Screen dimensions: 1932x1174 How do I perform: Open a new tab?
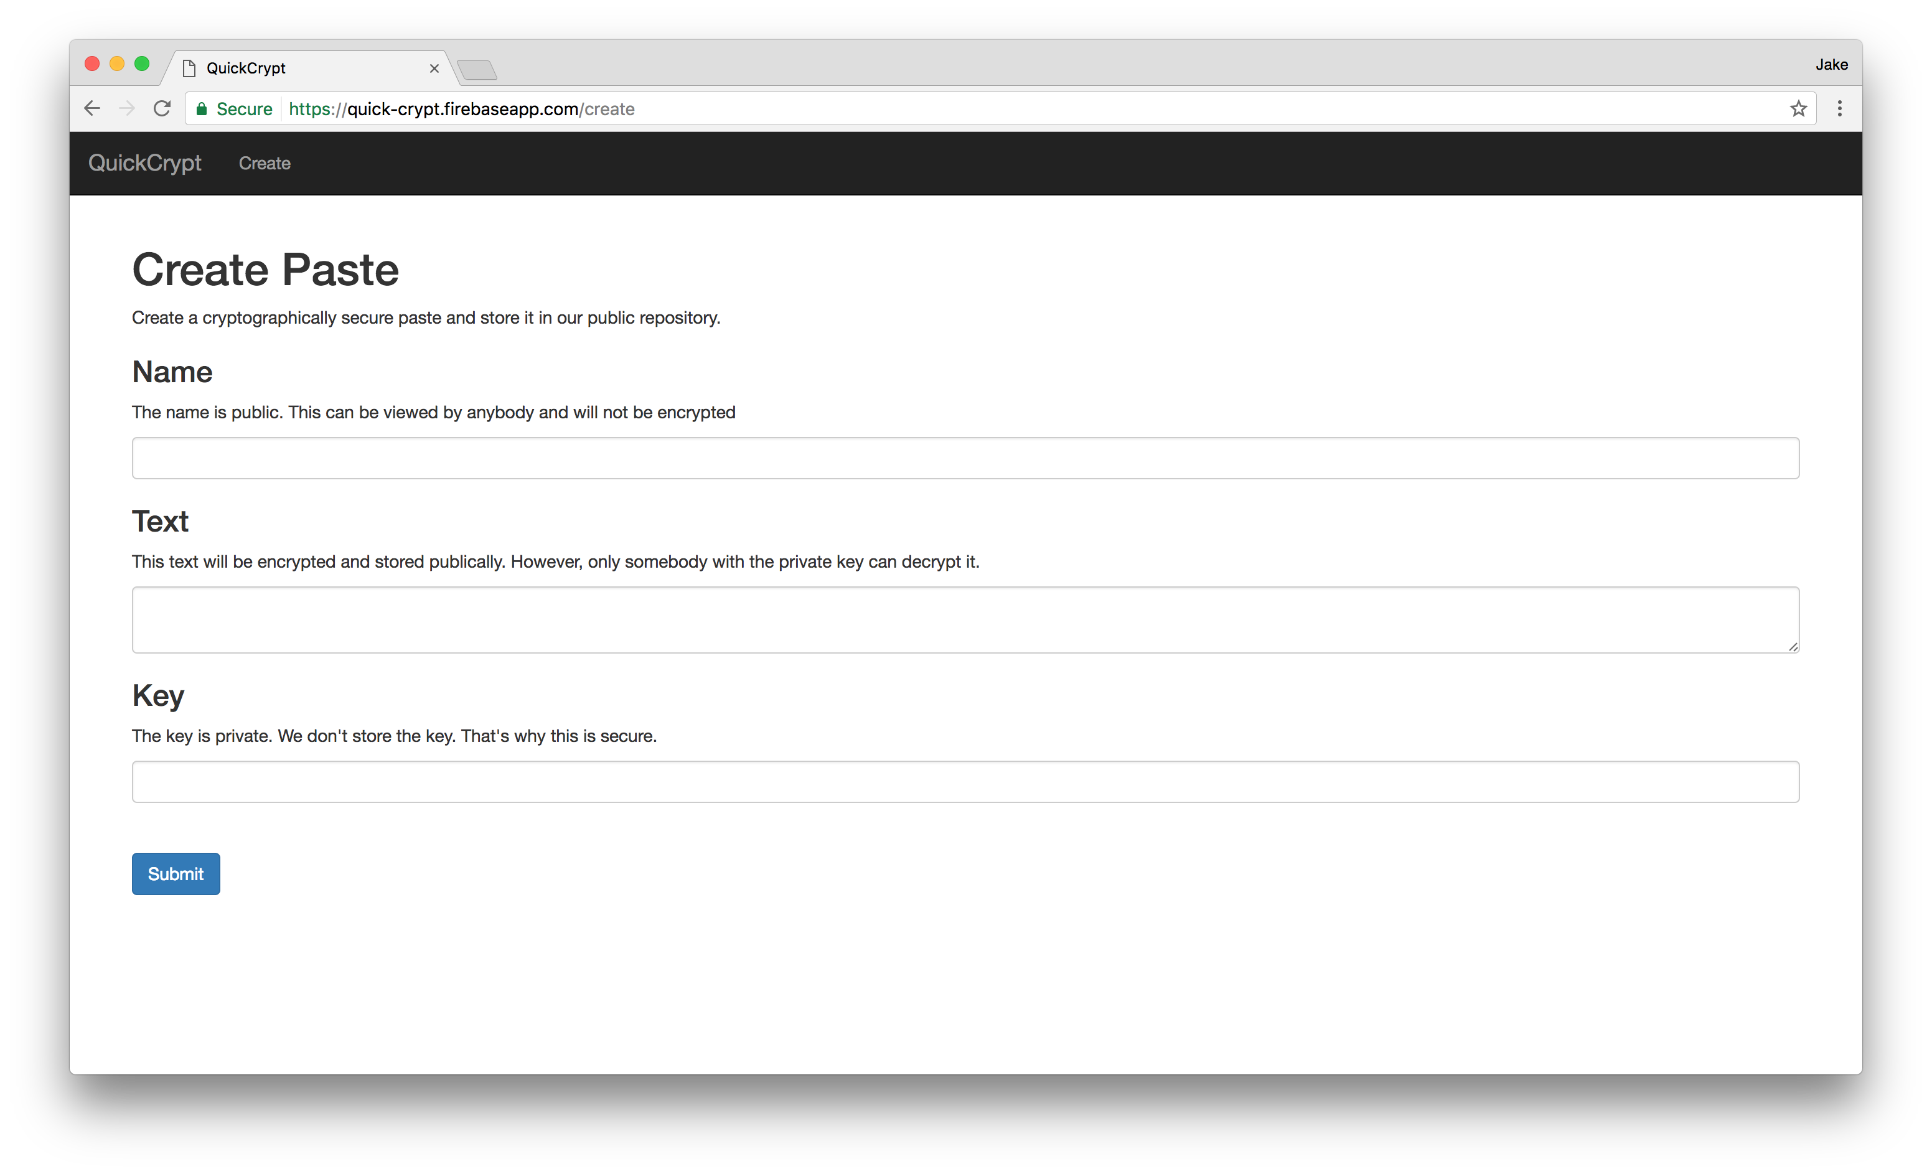[x=477, y=70]
